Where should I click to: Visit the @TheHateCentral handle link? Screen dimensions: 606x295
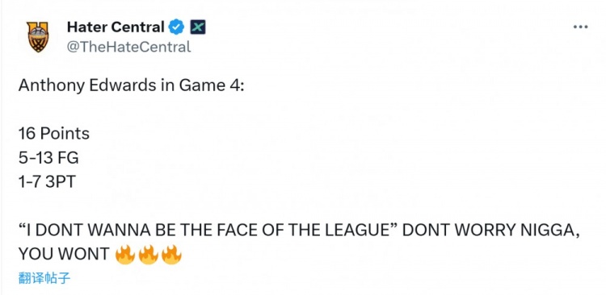[128, 47]
